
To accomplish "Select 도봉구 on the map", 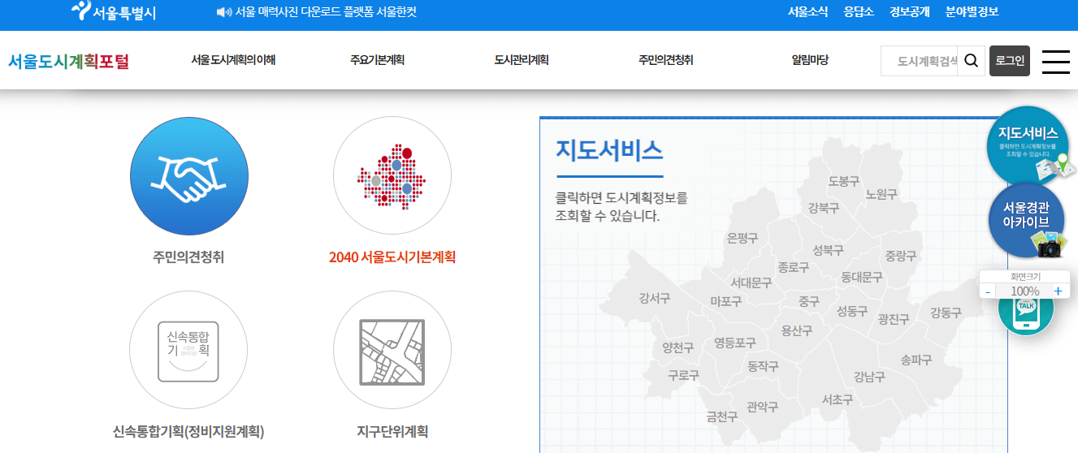I will (844, 181).
